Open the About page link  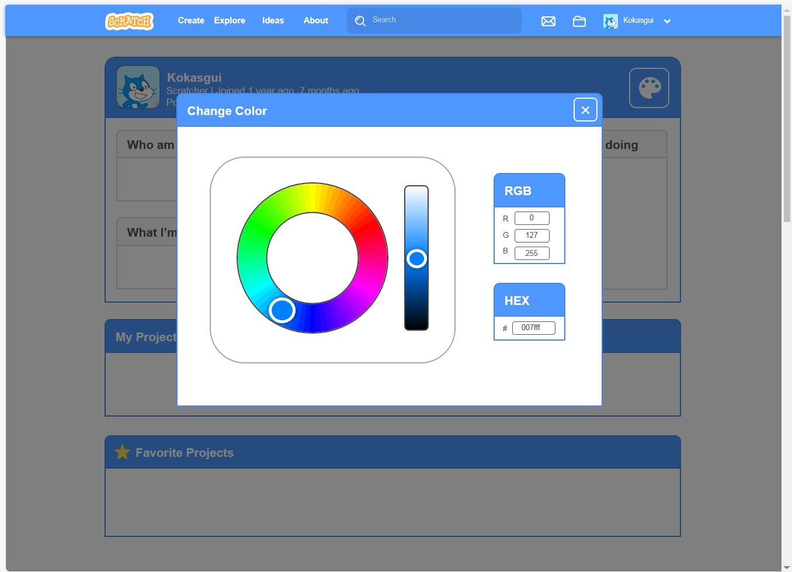pyautogui.click(x=315, y=20)
